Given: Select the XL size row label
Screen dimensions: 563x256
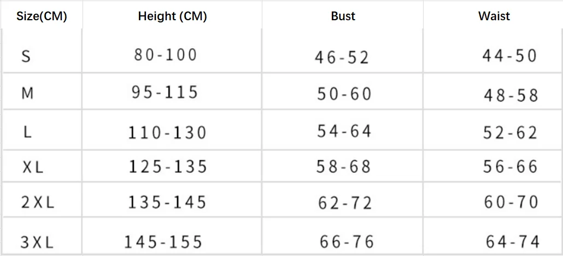Looking at the screenshot, I should tap(33, 167).
